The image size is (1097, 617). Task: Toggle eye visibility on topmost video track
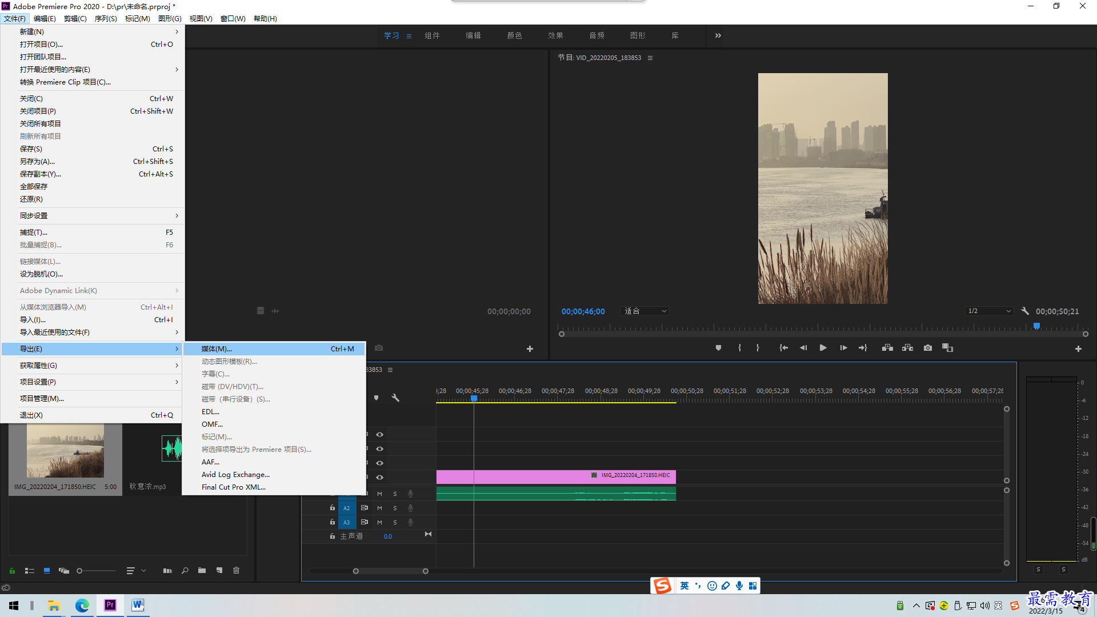[x=379, y=435]
